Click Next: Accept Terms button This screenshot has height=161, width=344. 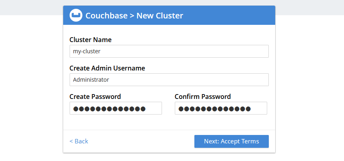coord(232,141)
